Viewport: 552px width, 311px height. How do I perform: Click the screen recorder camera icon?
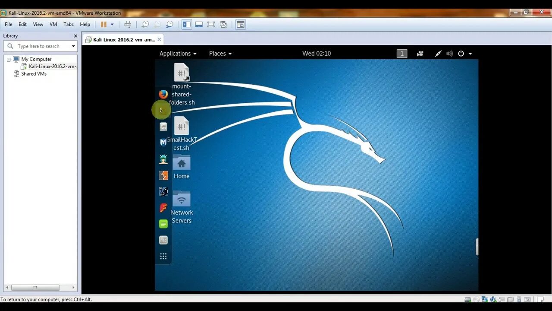click(x=420, y=54)
